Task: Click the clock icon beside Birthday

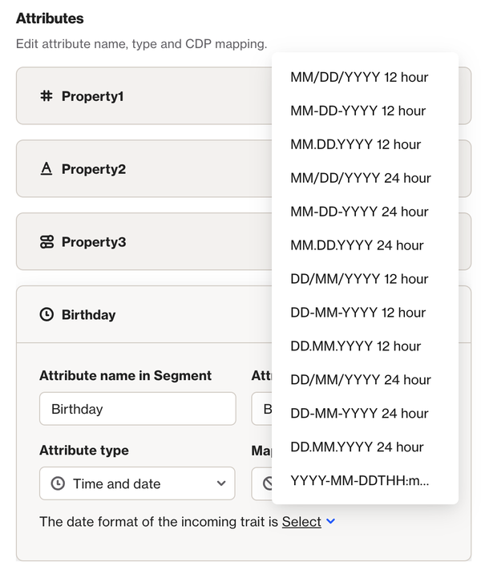Action: pyautogui.click(x=46, y=314)
